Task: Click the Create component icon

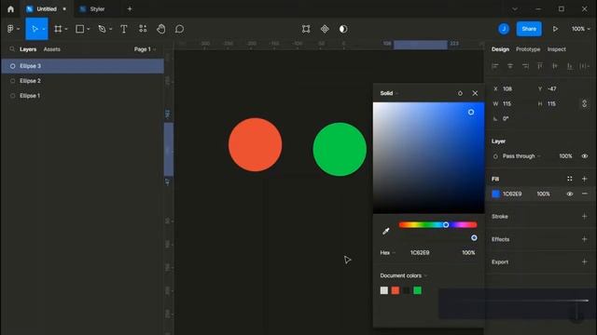Action: tap(325, 29)
